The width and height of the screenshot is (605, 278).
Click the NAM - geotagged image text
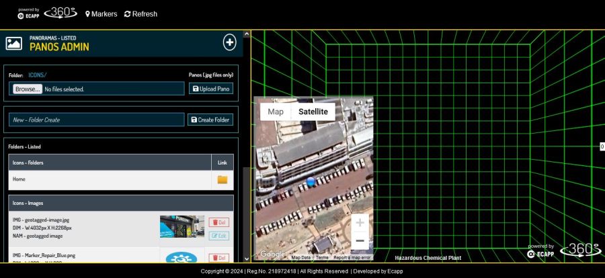point(38,236)
